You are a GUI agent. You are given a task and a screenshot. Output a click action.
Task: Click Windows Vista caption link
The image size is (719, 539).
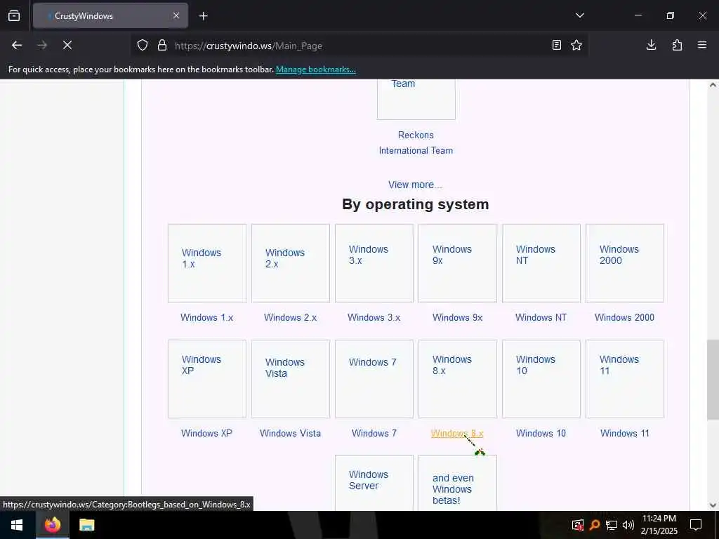[x=290, y=434]
